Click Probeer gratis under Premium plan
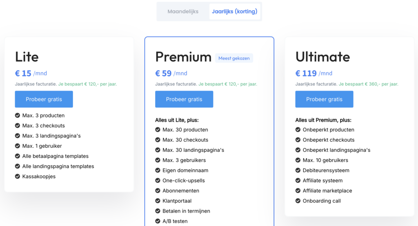This screenshot has height=226, width=418. coord(184,99)
